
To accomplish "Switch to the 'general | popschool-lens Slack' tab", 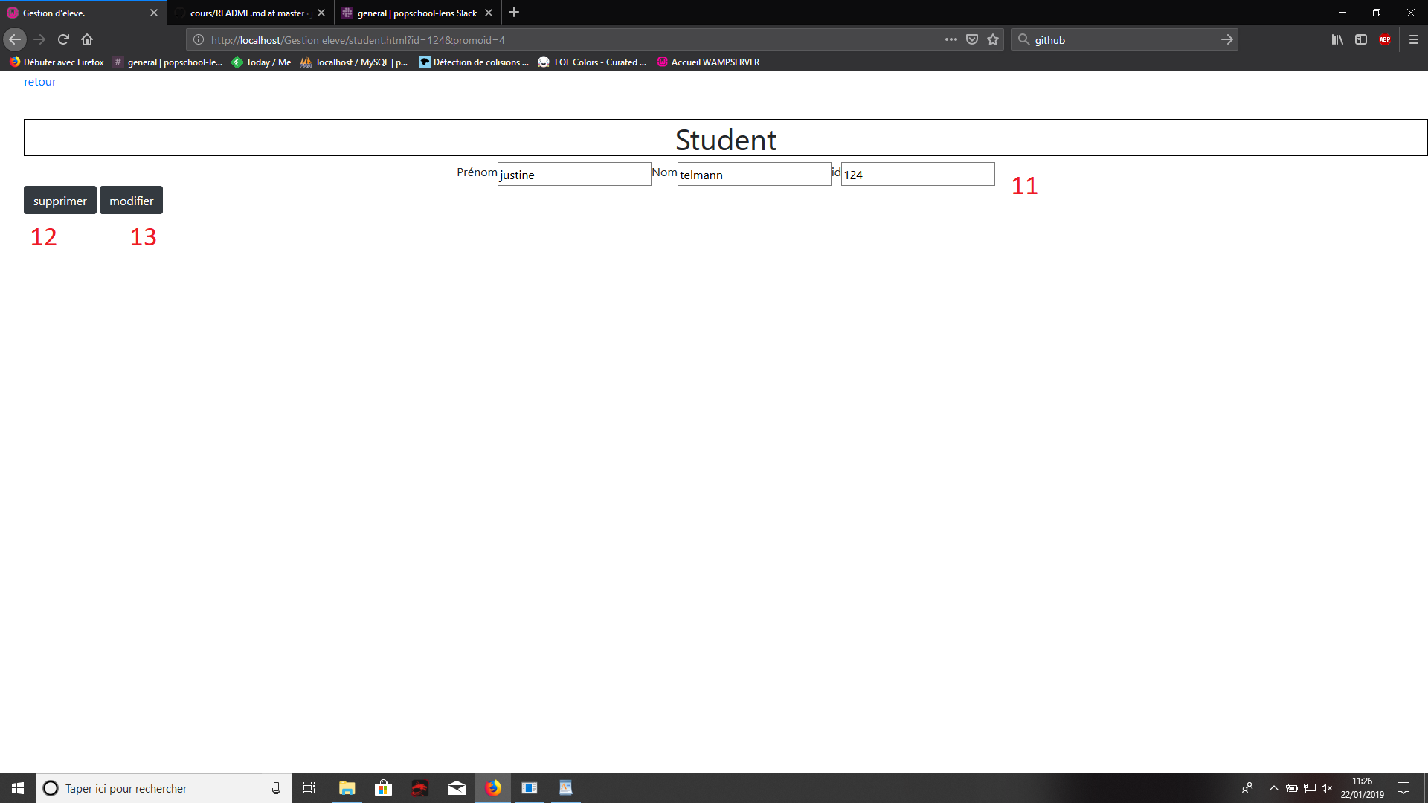I will point(414,13).
